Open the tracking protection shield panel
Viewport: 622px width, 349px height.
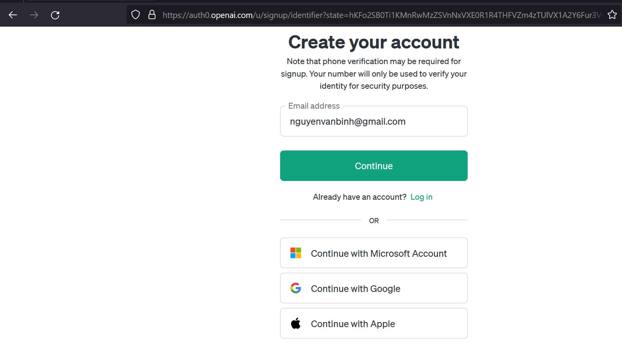(x=136, y=15)
